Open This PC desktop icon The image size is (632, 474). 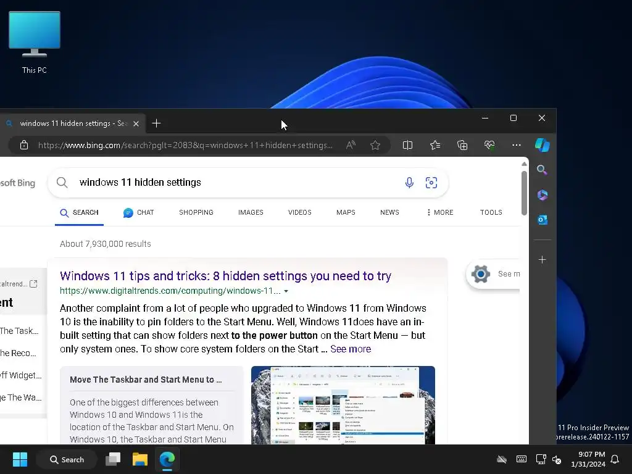coord(35,43)
